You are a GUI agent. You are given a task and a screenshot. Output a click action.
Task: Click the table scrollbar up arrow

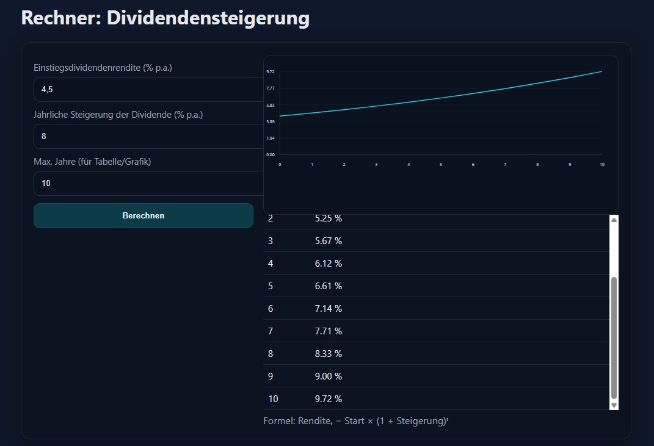click(614, 220)
